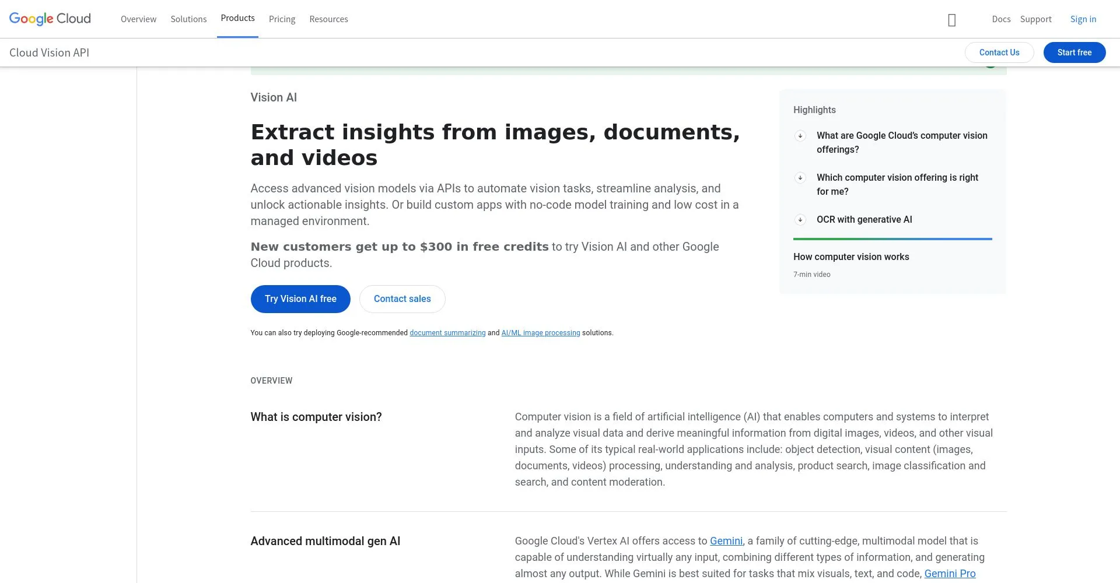Follow the Gemini Pro link
This screenshot has height=583, width=1120.
[x=950, y=574]
